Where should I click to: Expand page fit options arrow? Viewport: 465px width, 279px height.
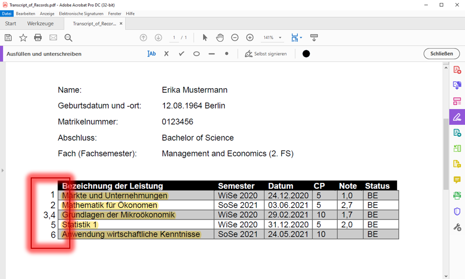point(301,38)
